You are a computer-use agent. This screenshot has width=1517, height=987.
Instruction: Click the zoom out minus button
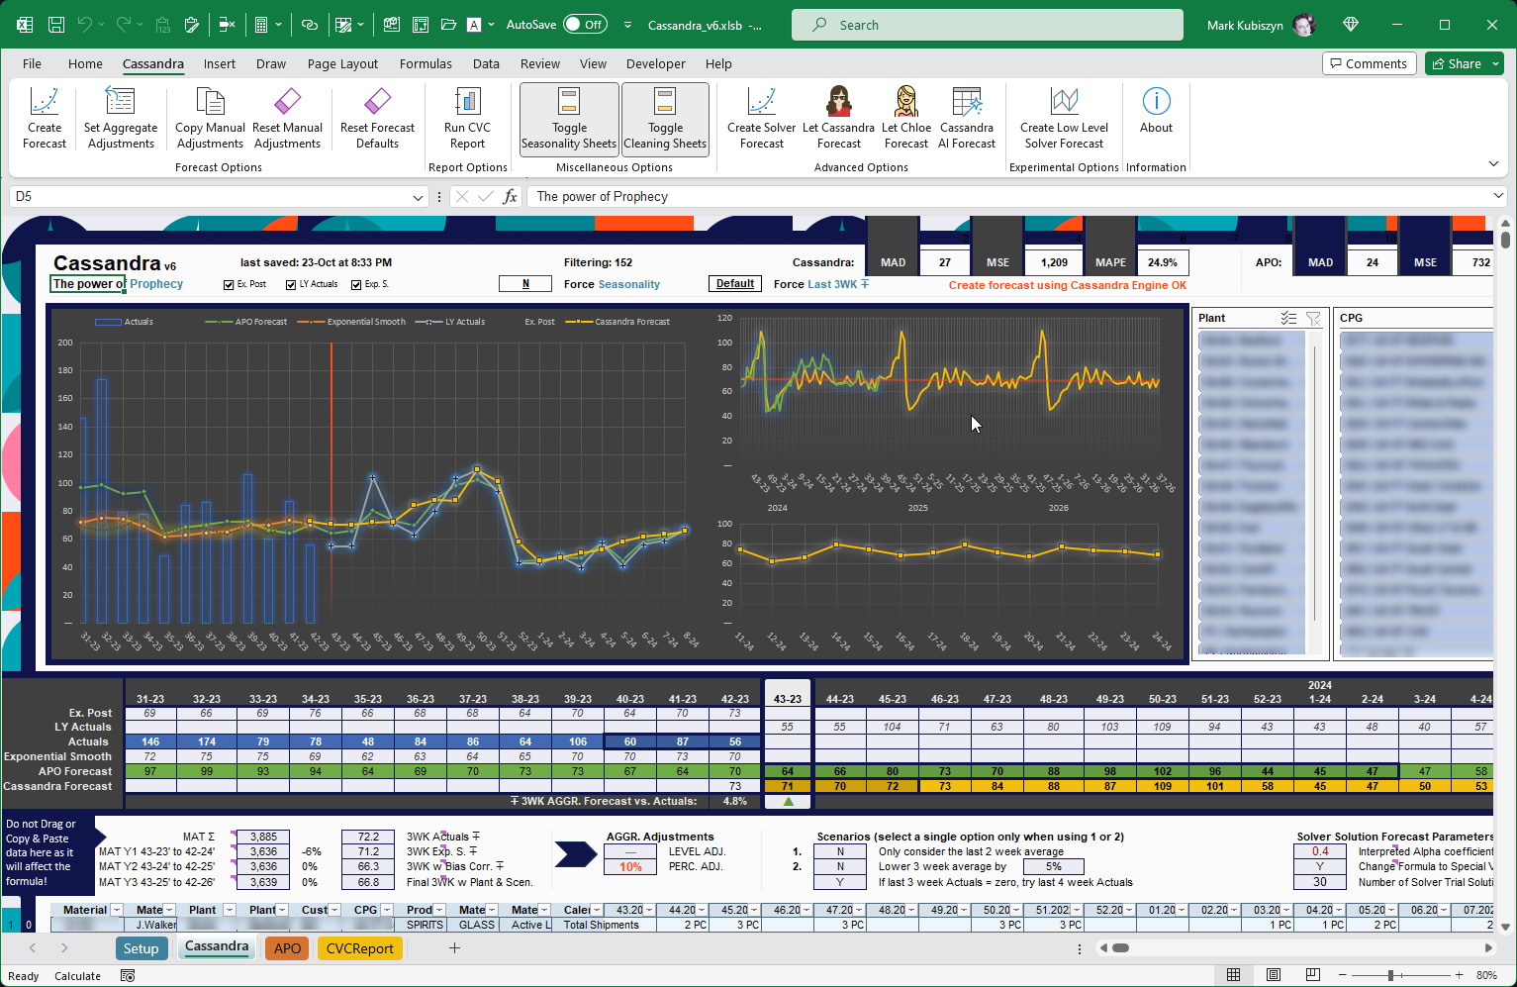(1341, 975)
